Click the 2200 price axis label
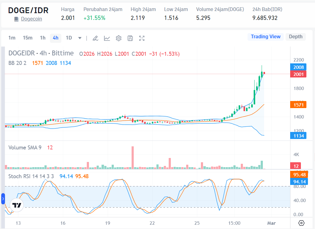This screenshot has height=229, width=315. [x=298, y=60]
